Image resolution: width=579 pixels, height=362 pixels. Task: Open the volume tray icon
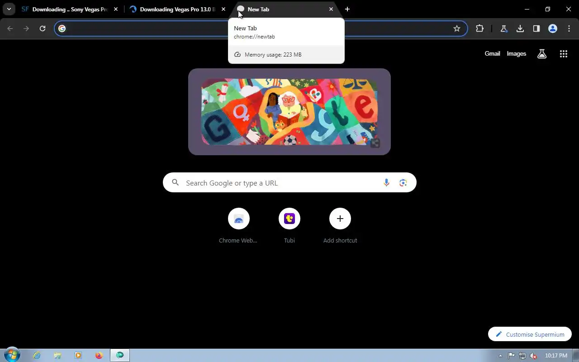tap(534, 356)
